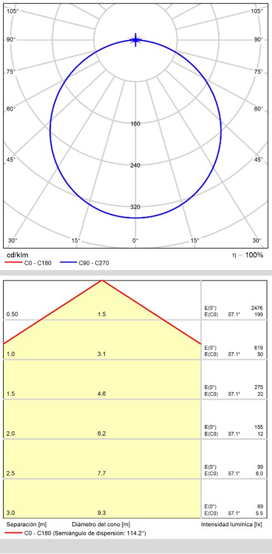Viewport: 272px width, 554px height.
Task: Select the 160 radial scale label
Action: [x=136, y=124]
